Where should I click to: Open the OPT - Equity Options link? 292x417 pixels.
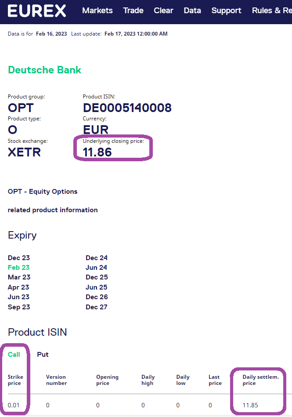coord(43,192)
